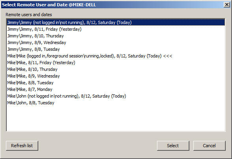This screenshot has height=159, width=232.
Task: Click the dialog title bar text
Action: (x=49, y=5)
